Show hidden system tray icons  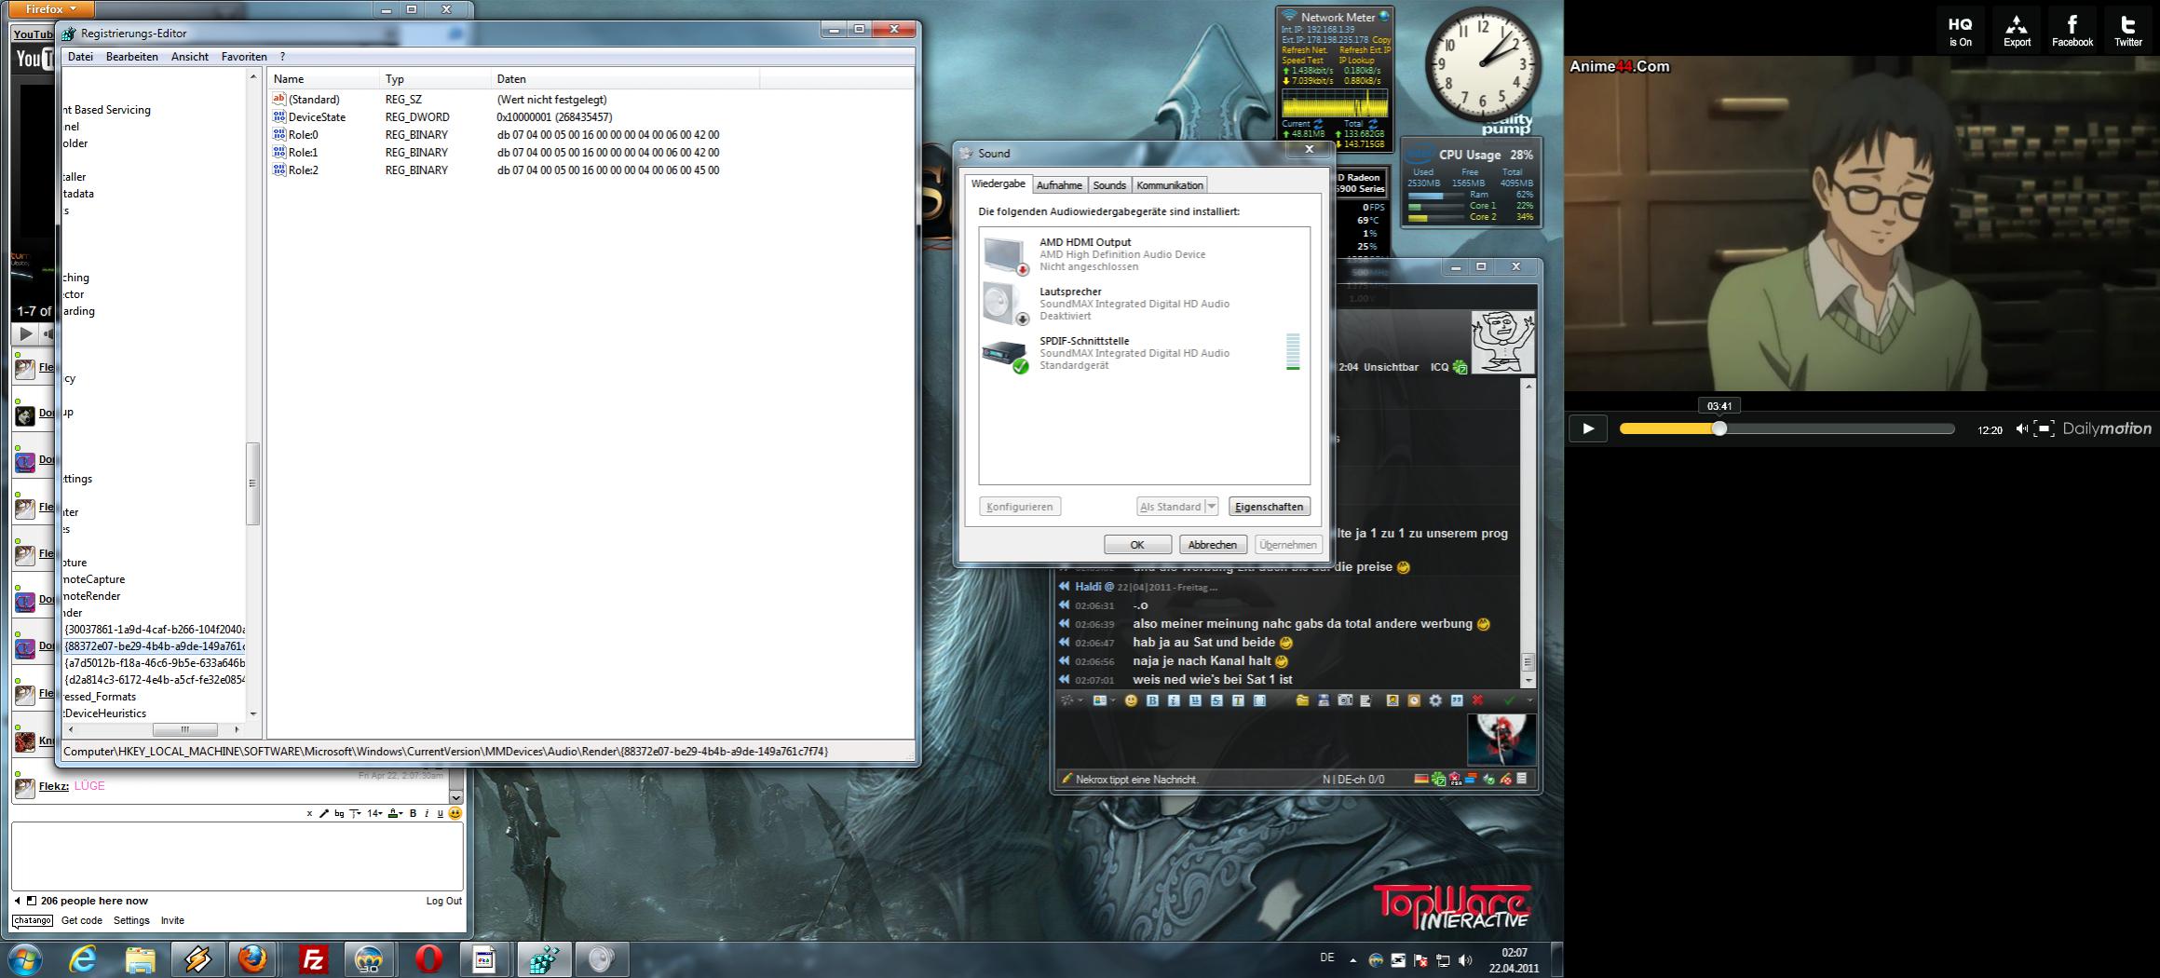click(x=1352, y=959)
